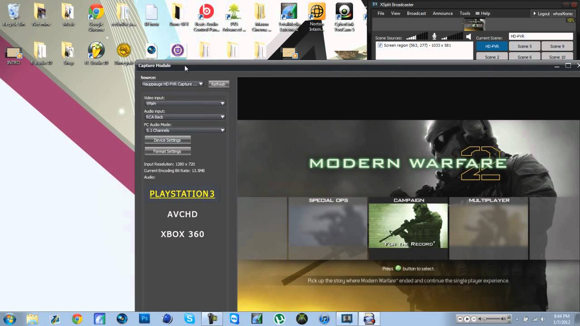Image resolution: width=580 pixels, height=326 pixels.
Task: Open the PC Audio Mode dropdown
Action: (x=185, y=130)
